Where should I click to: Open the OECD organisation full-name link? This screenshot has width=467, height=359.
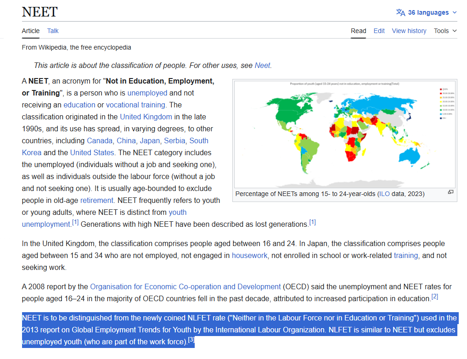[185, 287]
